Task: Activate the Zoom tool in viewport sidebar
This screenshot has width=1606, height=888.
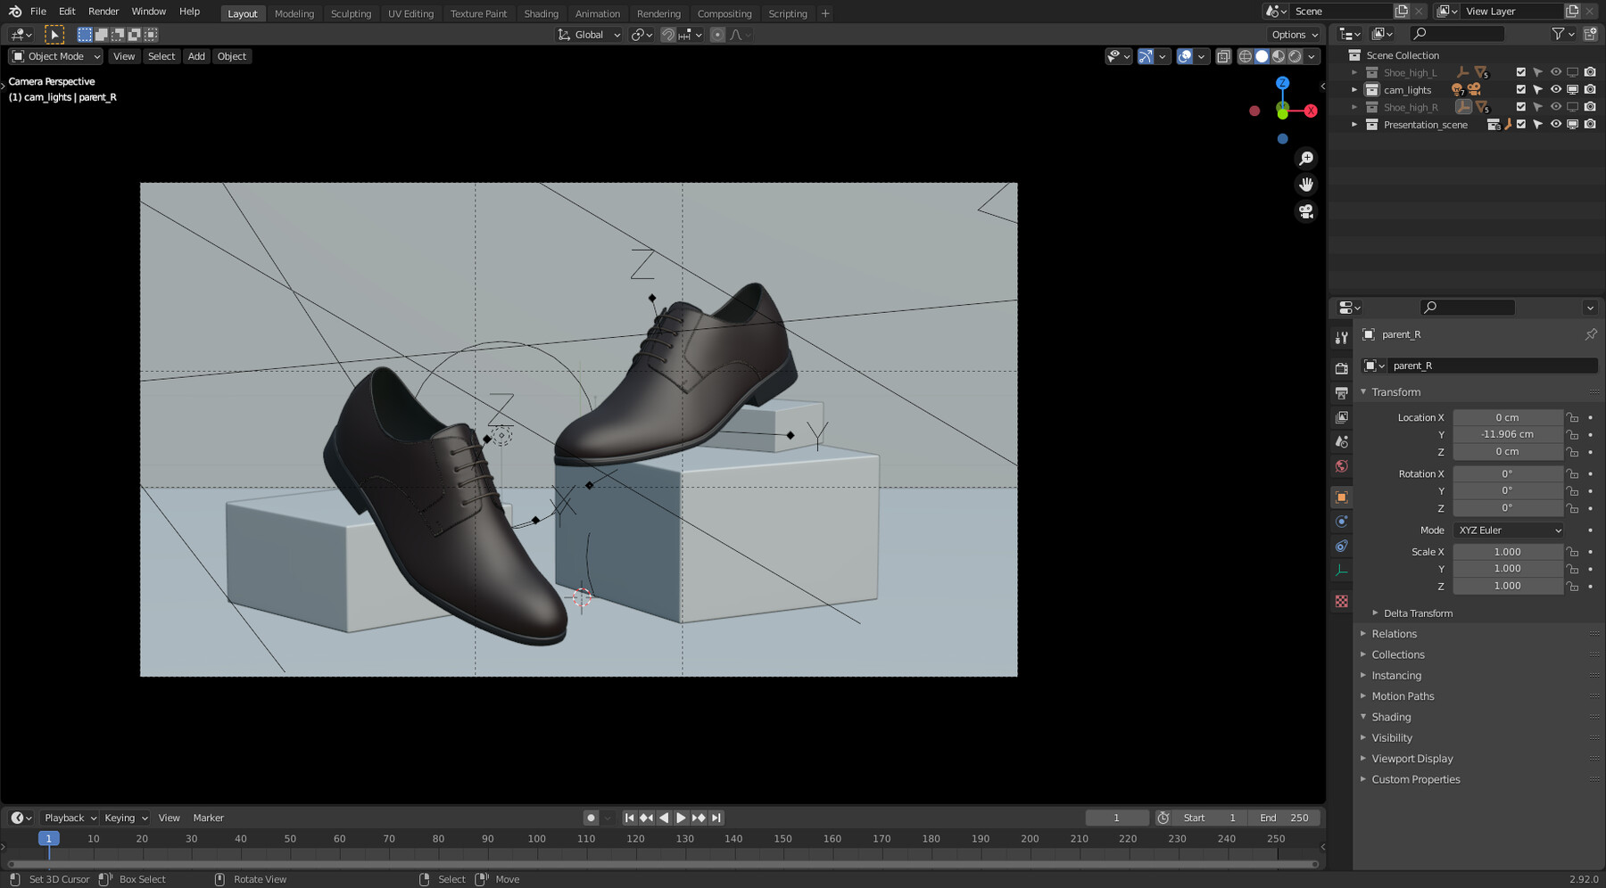Action: pos(1305,158)
